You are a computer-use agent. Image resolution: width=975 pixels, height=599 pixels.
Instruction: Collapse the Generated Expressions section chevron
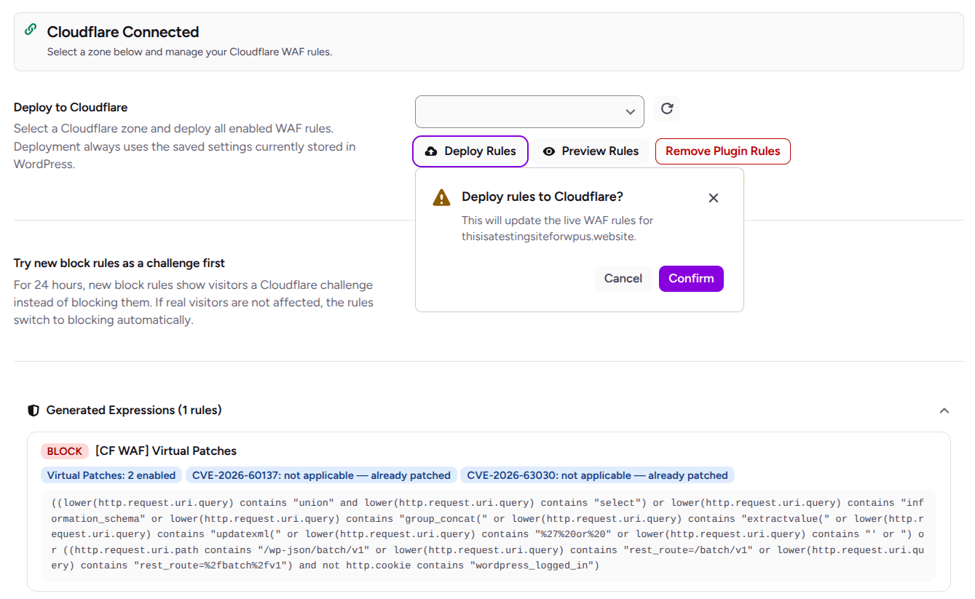coord(944,410)
